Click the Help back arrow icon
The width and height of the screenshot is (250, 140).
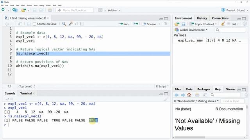(177, 95)
